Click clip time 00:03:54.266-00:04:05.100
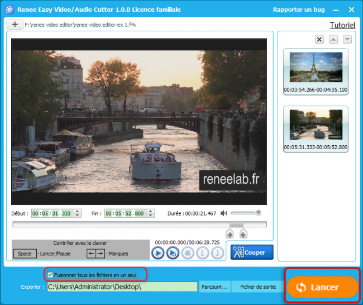The image size is (363, 305). (x=316, y=90)
